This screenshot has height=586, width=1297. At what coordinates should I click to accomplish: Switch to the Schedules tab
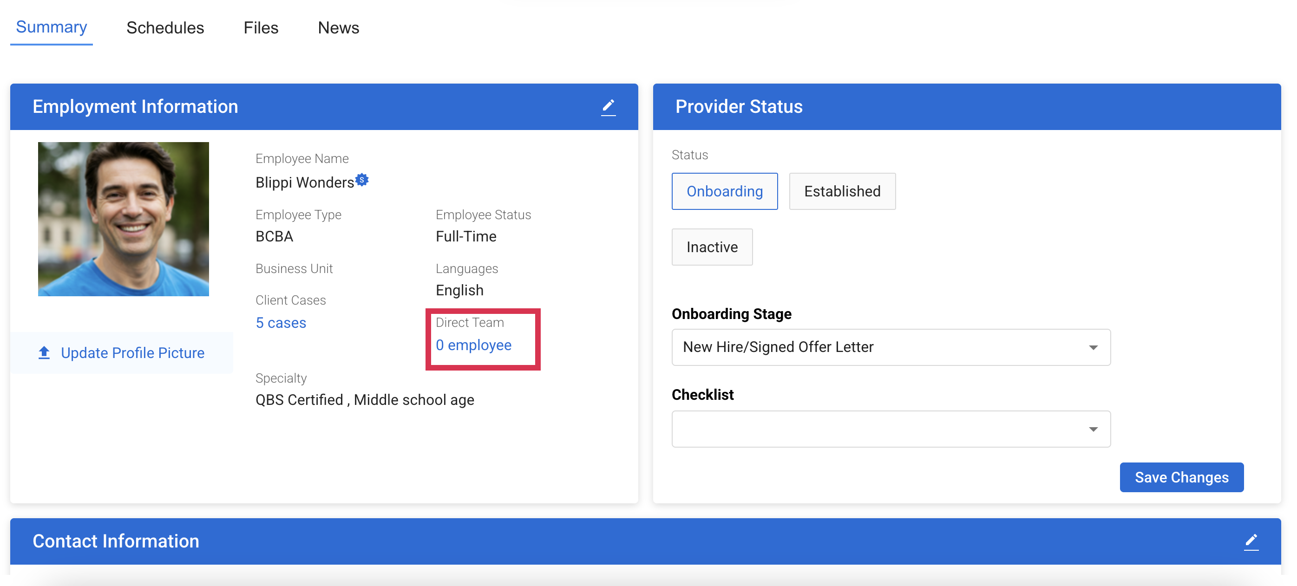165,28
